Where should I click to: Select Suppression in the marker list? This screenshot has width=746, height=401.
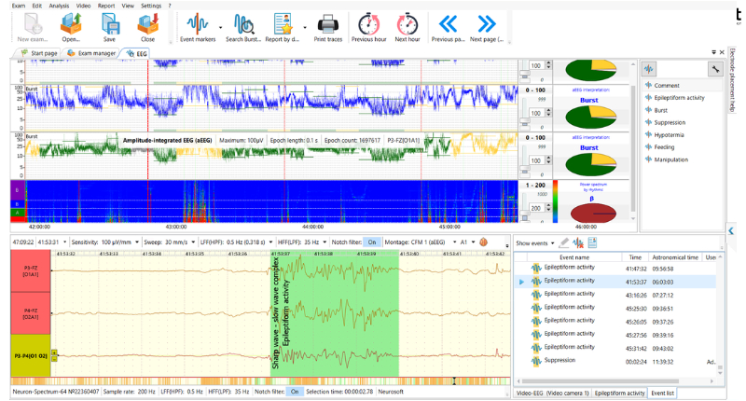coord(665,122)
